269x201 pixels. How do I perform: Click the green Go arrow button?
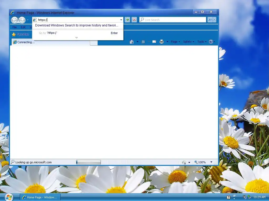pos(127,20)
